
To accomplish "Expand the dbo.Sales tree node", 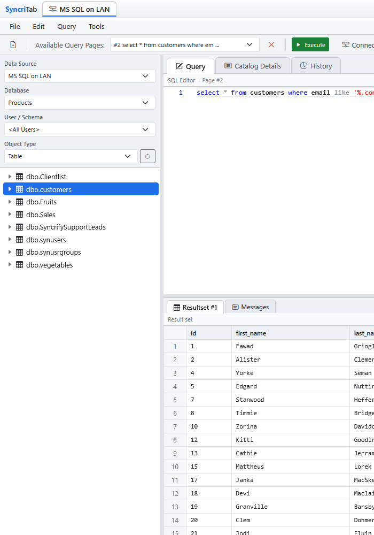I will point(10,215).
